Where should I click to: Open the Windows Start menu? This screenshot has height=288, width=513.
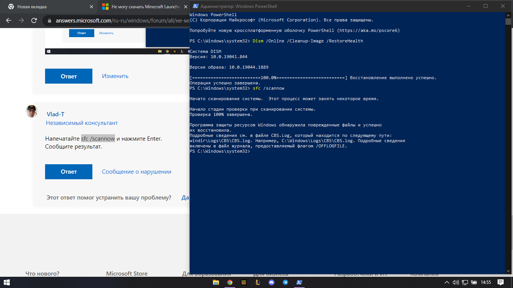coord(7,282)
